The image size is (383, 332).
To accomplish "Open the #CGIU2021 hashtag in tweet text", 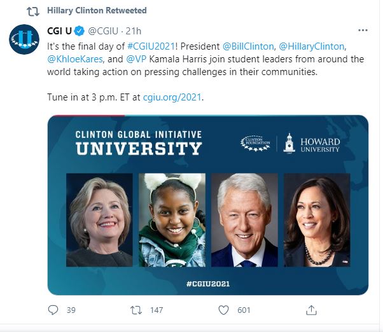I will (x=151, y=46).
